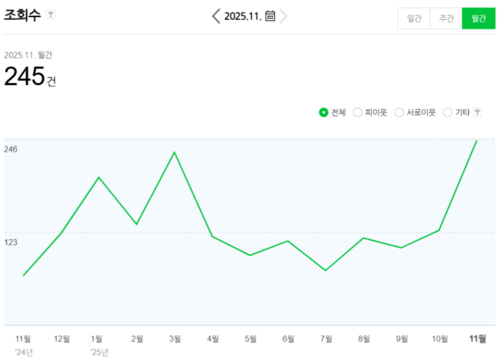Click the 11월 data point at chart peak

(477, 140)
